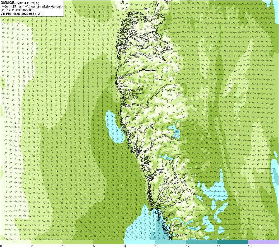
Task: Click the valid time "VT: Fös. 11.03.2022 08Z (+2 h)"
Action: 22,13
